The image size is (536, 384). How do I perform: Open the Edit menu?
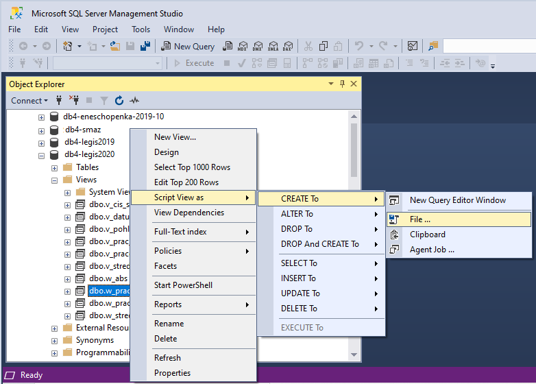pyautogui.click(x=41, y=29)
